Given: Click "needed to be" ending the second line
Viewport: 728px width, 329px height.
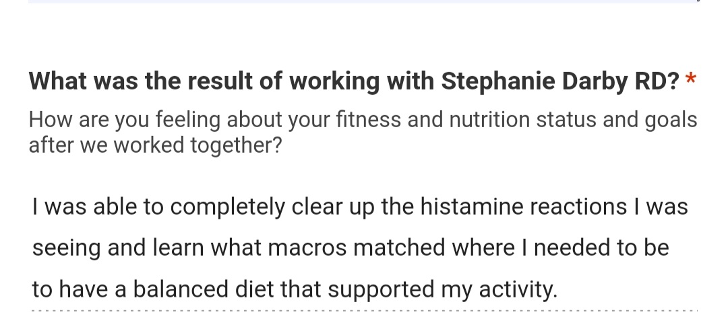Looking at the screenshot, I should pos(601,248).
